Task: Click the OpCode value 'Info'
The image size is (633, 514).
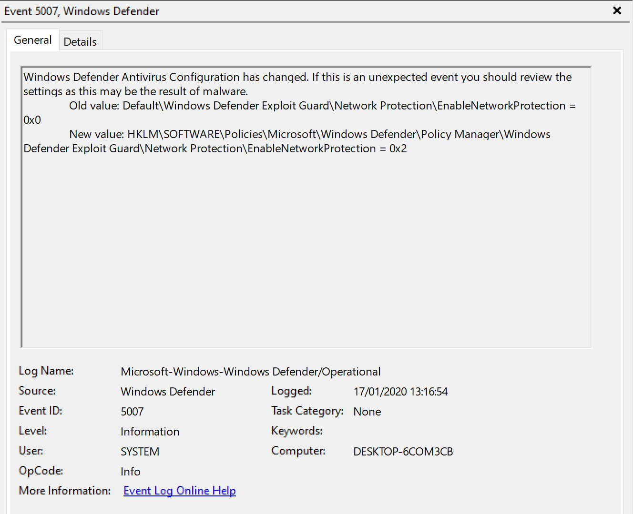Action: [x=131, y=472]
